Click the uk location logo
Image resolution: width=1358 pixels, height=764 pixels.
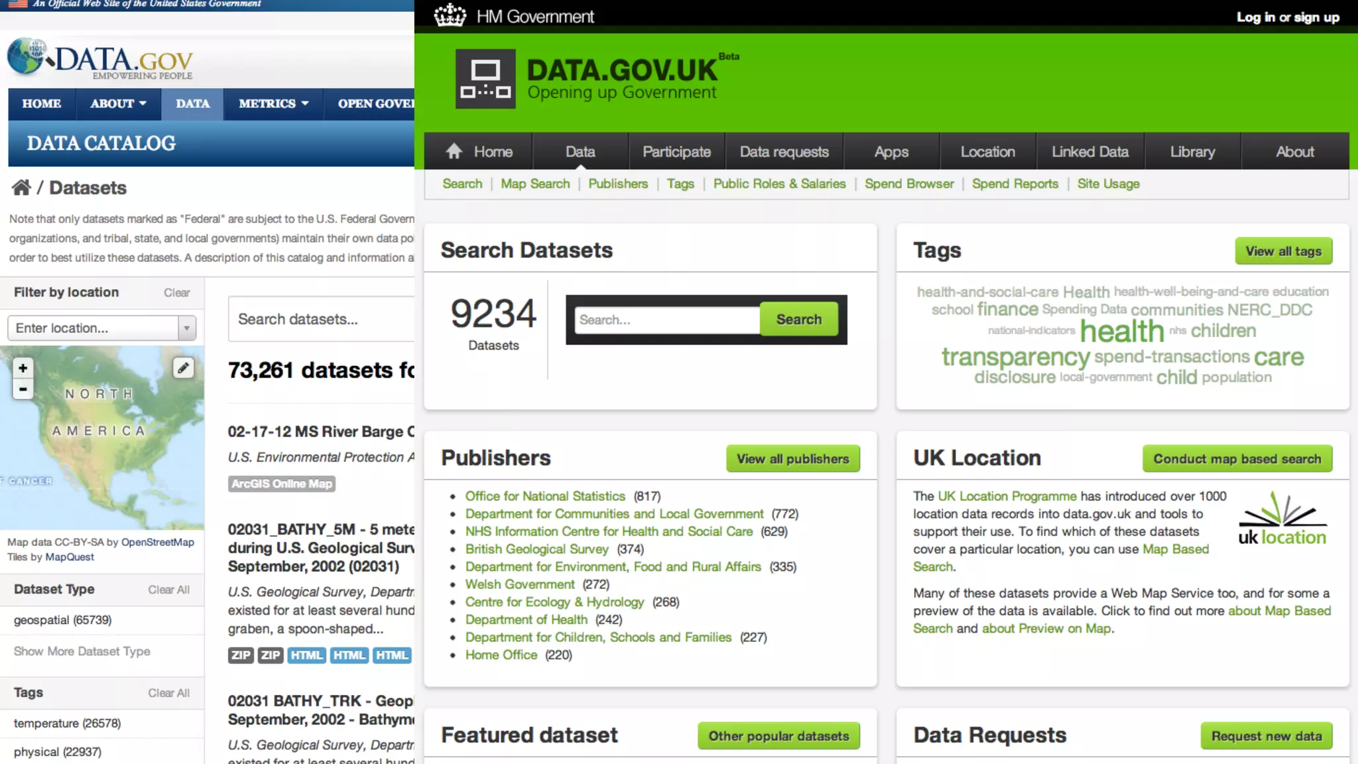coord(1282,519)
